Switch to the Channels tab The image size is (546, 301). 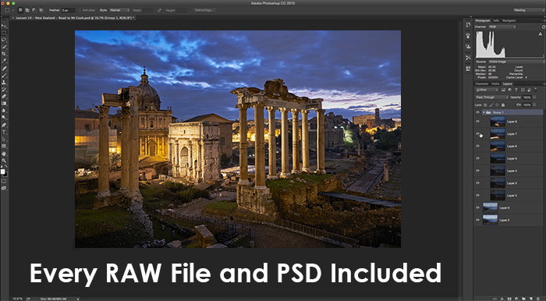coord(481,84)
